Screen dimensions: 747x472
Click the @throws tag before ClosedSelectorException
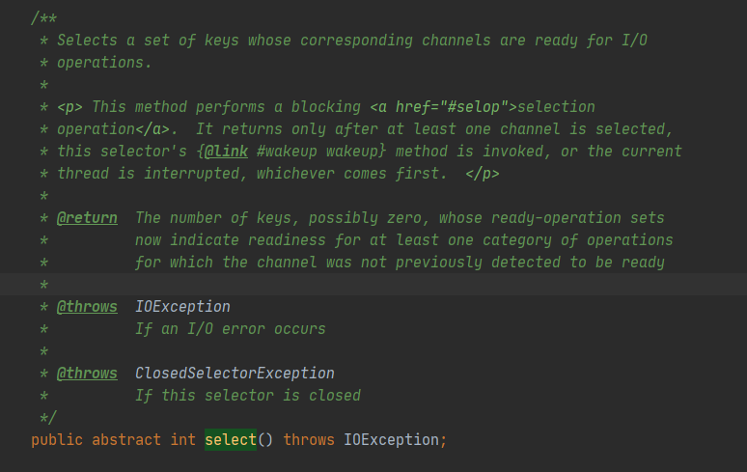coord(87,374)
